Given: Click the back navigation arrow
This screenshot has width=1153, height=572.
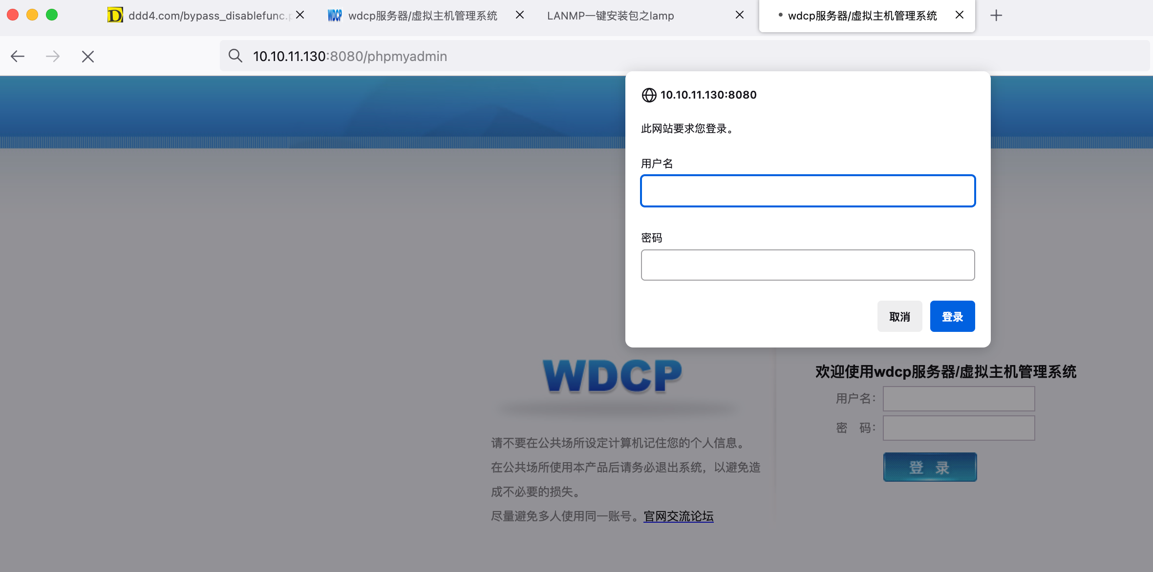Looking at the screenshot, I should click(18, 57).
